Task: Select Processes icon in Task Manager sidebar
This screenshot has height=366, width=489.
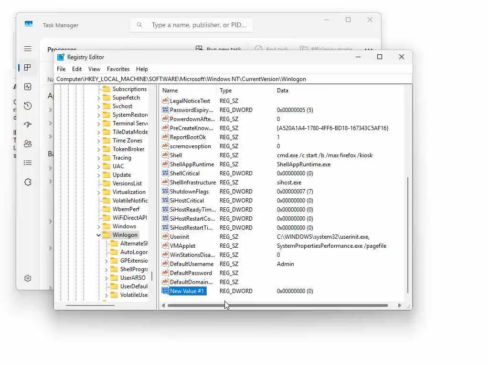Action: [27, 68]
